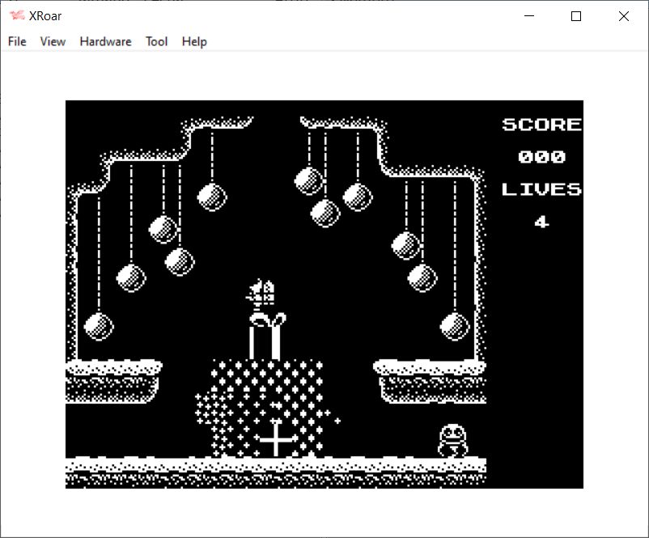649x538 pixels.
Task: Click the XRoar application icon in title bar
Action: click(x=16, y=16)
